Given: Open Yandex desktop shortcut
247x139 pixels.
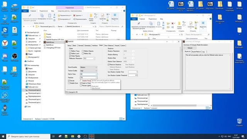Looking at the screenshot, I should [5, 44].
